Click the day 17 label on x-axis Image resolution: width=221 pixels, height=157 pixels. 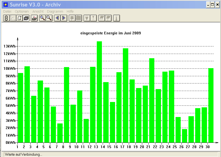122,147
